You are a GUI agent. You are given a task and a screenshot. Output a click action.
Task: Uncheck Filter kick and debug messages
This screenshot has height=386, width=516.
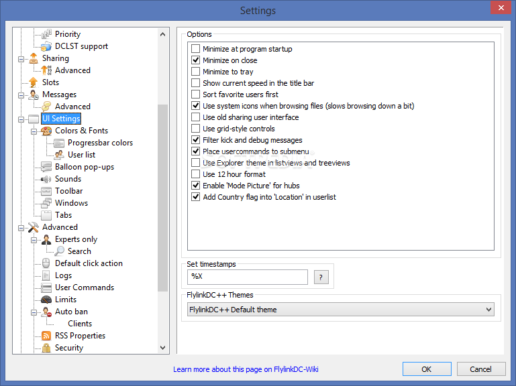pos(195,140)
